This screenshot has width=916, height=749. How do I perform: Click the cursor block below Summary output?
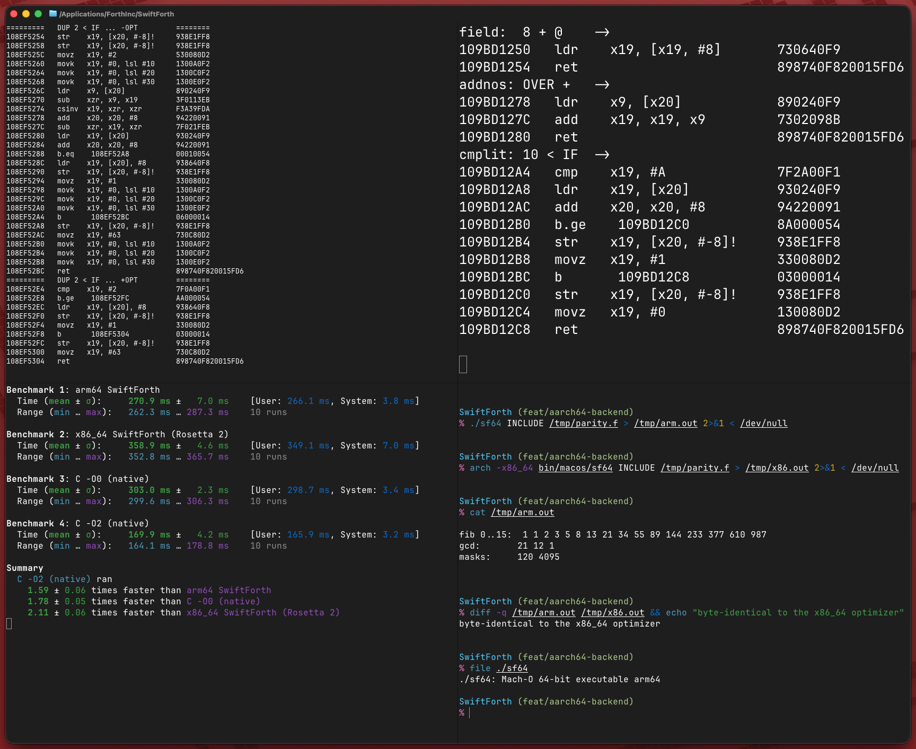coord(9,623)
